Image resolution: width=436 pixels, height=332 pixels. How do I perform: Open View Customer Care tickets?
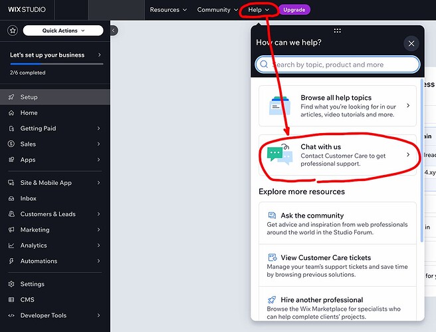(x=337, y=265)
